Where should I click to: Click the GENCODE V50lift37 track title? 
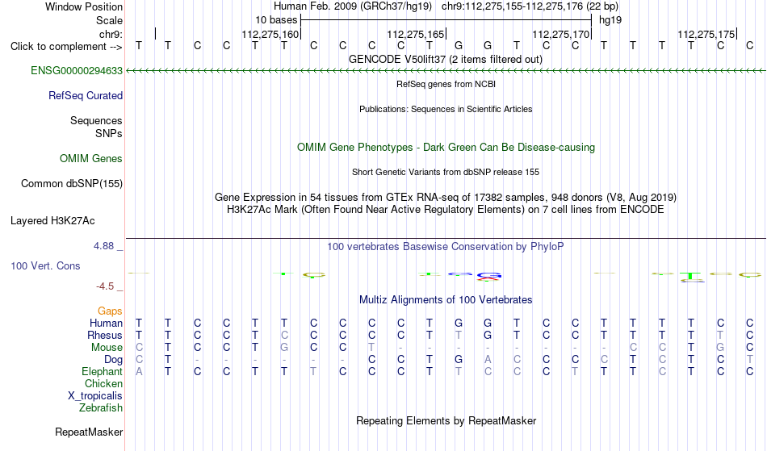445,59
